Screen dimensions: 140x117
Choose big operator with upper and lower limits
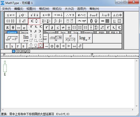coord(41,46)
